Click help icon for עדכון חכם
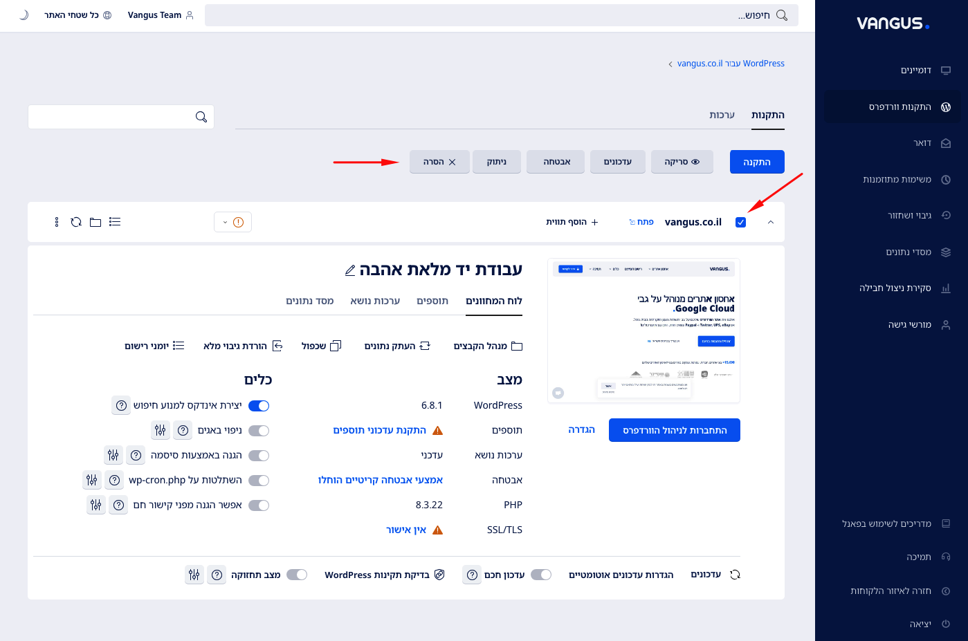The width and height of the screenshot is (968, 641). tap(472, 575)
